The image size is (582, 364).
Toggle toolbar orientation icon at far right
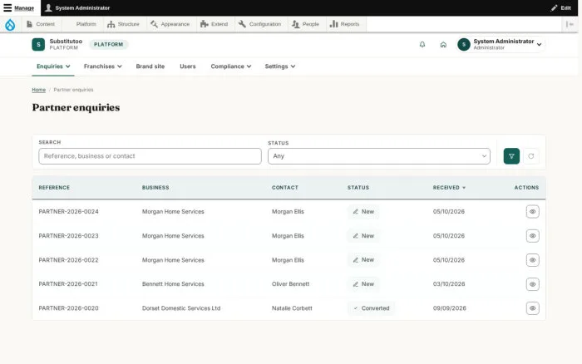(x=570, y=24)
